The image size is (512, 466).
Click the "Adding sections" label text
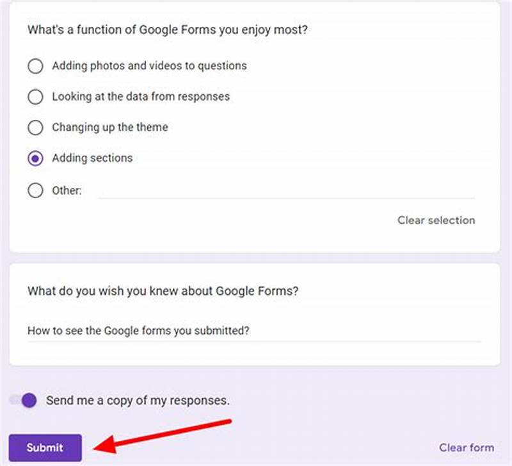coord(92,158)
